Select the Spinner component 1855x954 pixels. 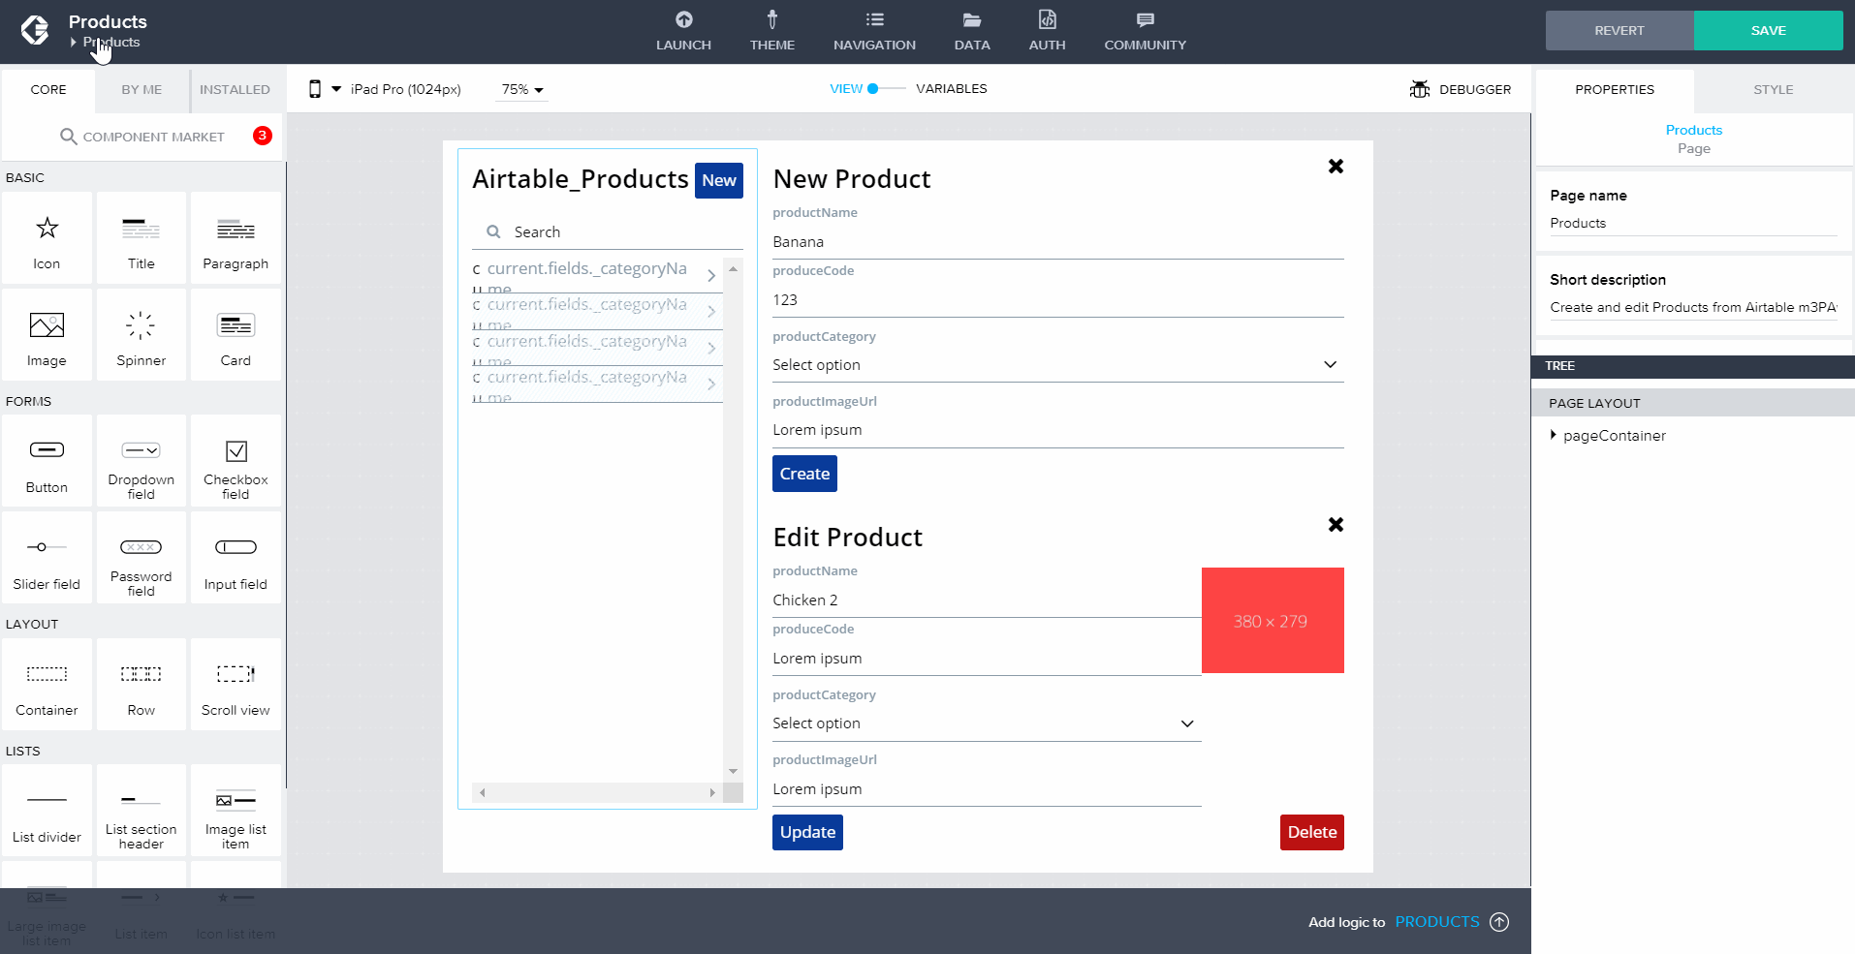pyautogui.click(x=141, y=334)
